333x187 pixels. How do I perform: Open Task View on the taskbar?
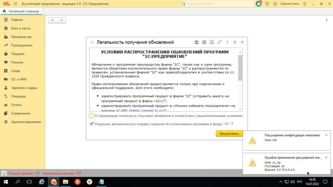coord(29,182)
